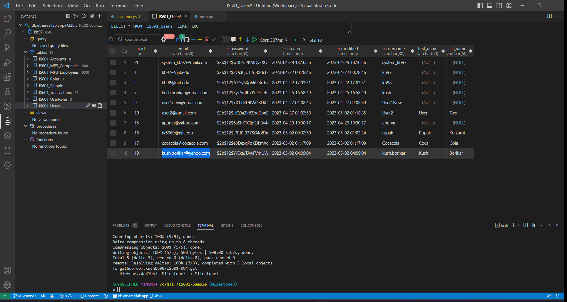Open the Extensions icon in the activity bar

(7, 77)
